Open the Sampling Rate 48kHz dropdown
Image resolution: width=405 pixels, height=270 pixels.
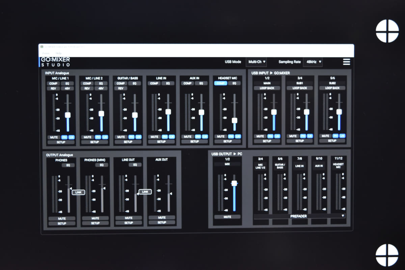pos(313,62)
